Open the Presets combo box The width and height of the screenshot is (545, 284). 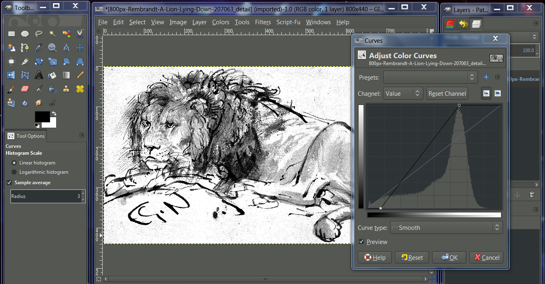(x=431, y=77)
